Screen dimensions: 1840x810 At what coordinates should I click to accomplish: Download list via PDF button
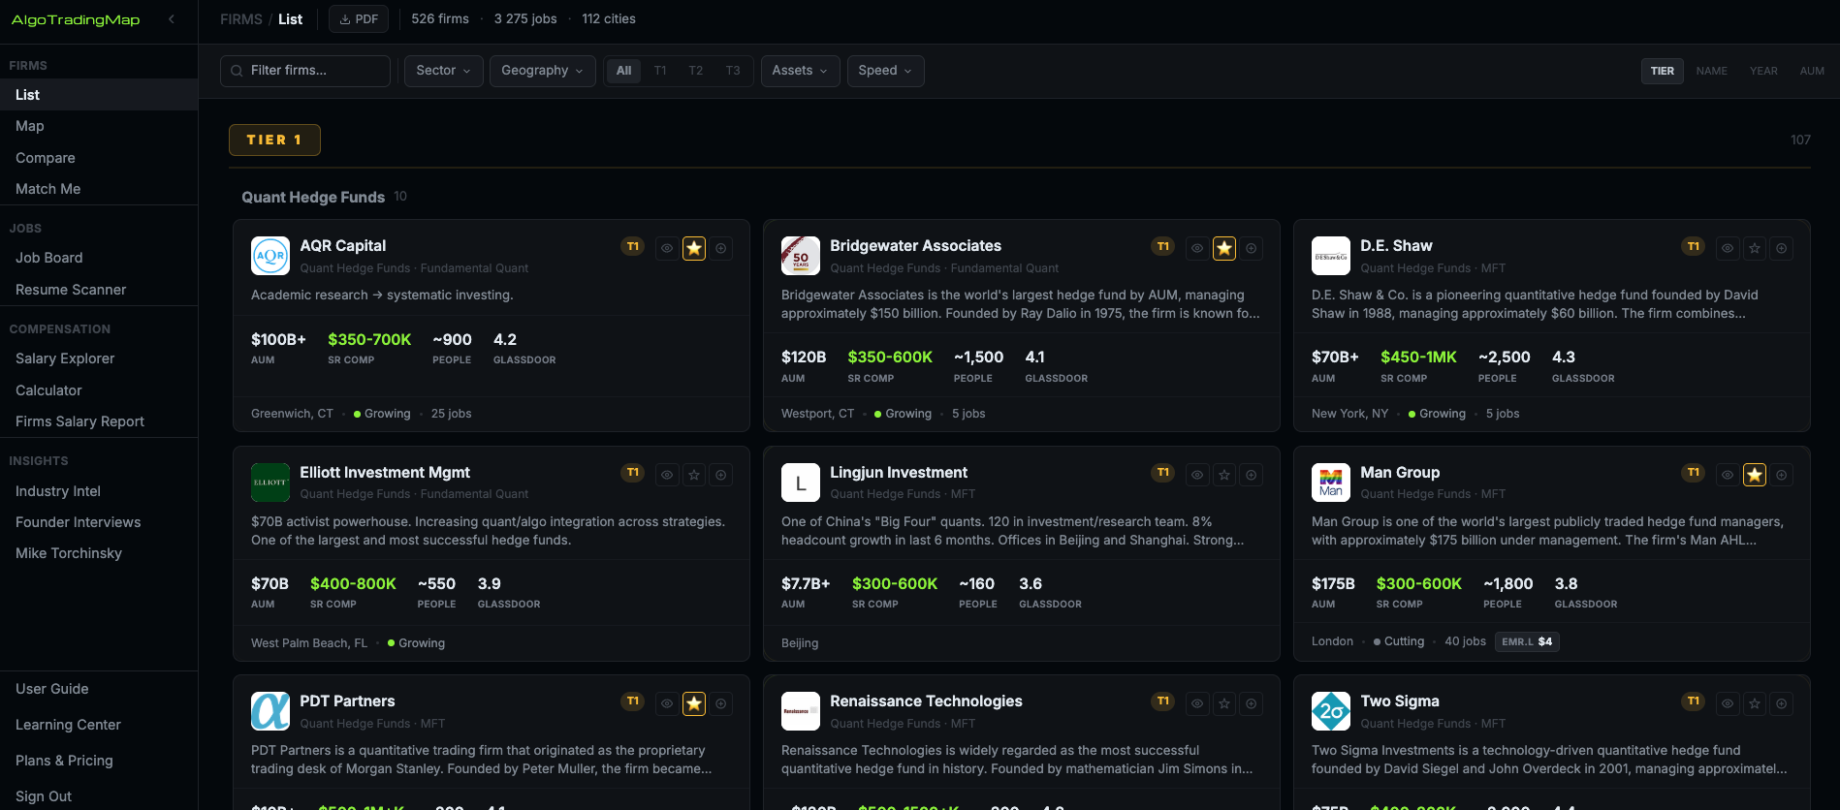click(359, 19)
